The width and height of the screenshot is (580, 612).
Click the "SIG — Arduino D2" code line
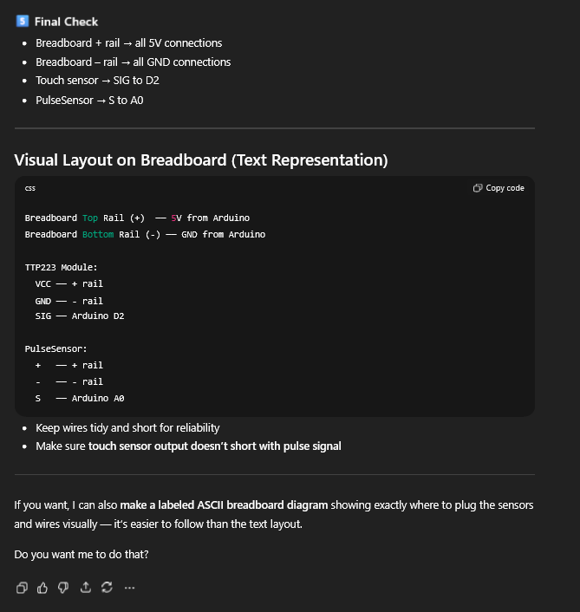pyautogui.click(x=79, y=316)
